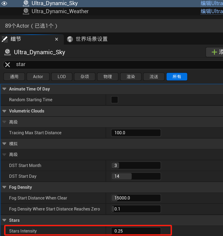Open edit link for Ultra_Dynamic_Weather
Image resolution: width=223 pixels, height=236 pixels.
click(x=211, y=12)
